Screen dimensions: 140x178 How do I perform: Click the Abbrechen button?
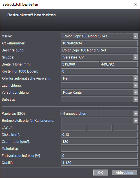pos(125,173)
